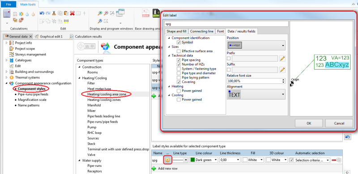Switch to Connecting line tab
358x174 pixels.
click(x=202, y=31)
